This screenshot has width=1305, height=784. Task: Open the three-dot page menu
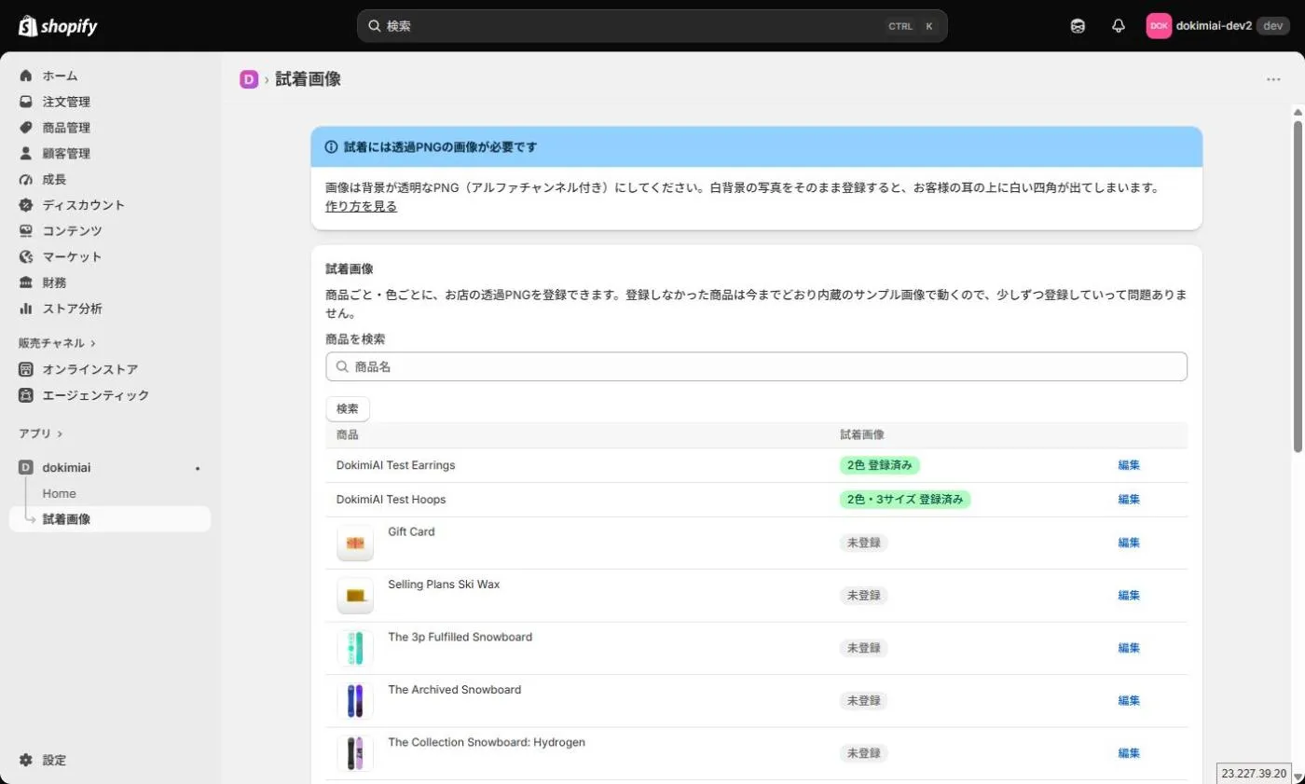[1273, 79]
